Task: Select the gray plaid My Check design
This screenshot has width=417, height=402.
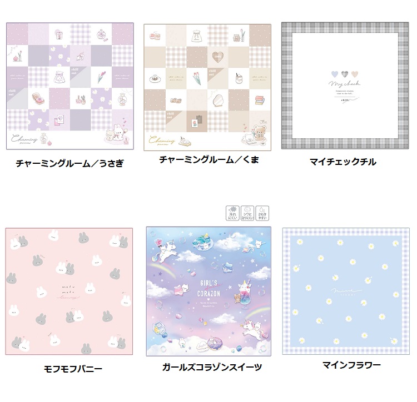Action: [345, 86]
